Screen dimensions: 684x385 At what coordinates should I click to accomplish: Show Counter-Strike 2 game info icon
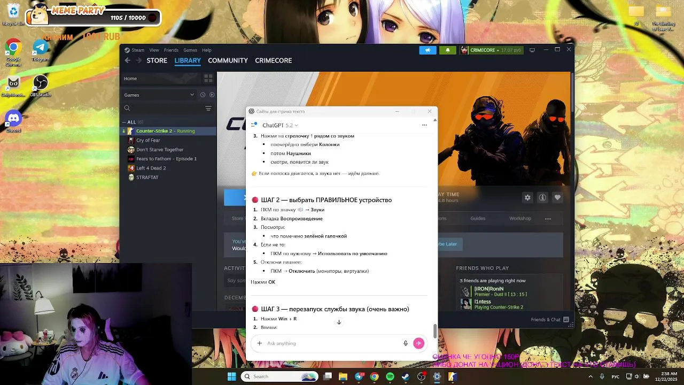point(542,197)
